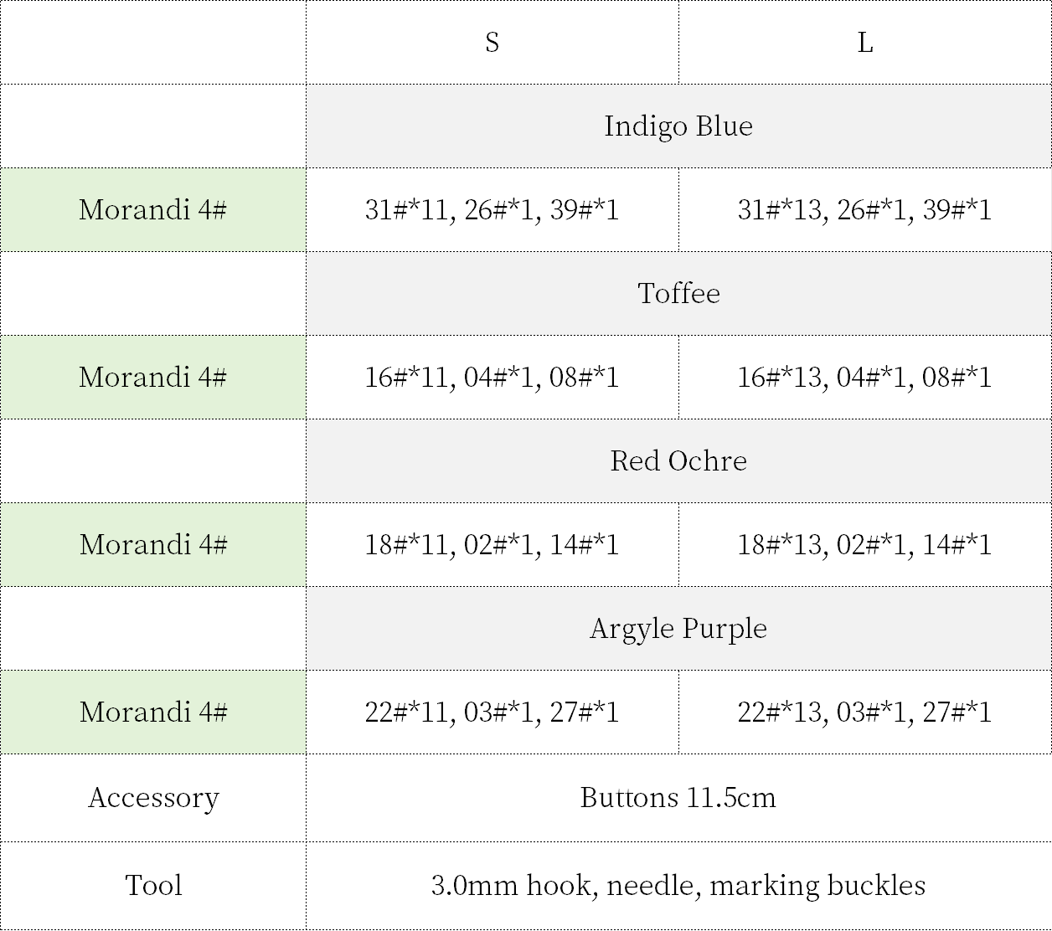Select the Argyle Purple heading row
Image resolution: width=1052 pixels, height=931 pixels.
point(678,628)
